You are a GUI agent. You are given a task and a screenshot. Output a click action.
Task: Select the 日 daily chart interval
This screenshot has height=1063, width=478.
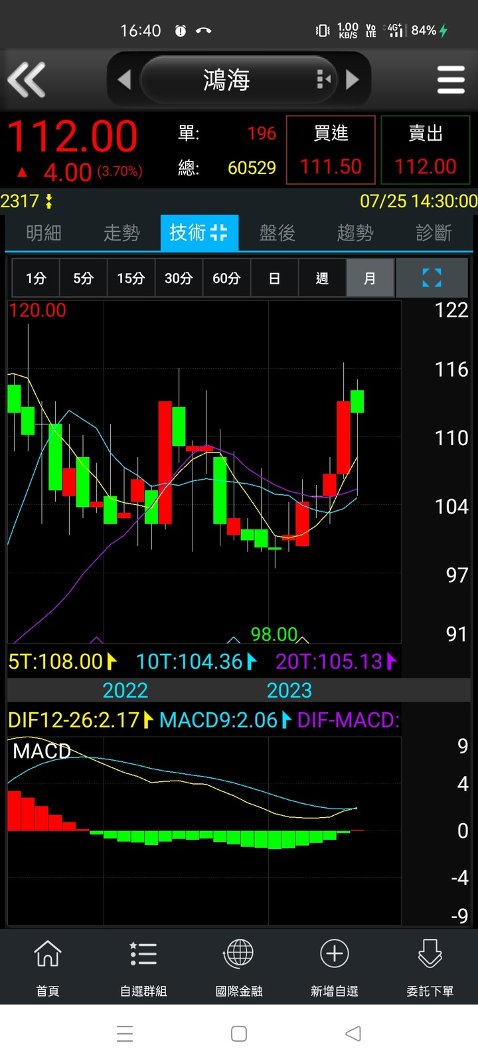pos(274,278)
